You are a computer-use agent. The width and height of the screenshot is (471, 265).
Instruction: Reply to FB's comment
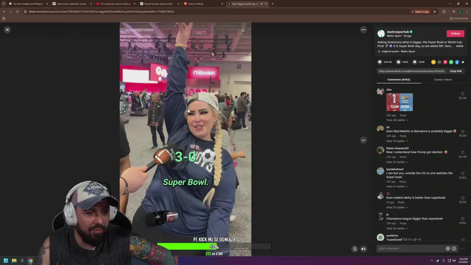point(403,136)
